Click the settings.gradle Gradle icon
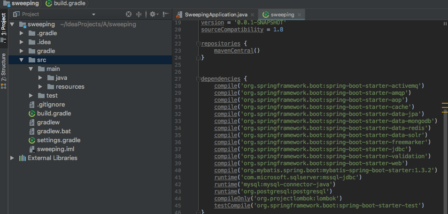This screenshot has height=214, width=448. tap(32, 140)
